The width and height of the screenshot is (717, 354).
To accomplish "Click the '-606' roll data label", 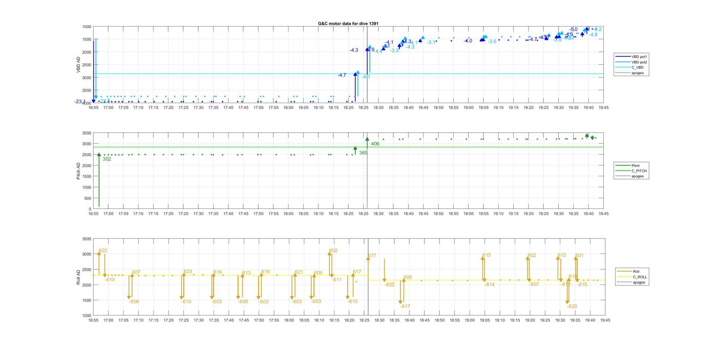I will [134, 301].
